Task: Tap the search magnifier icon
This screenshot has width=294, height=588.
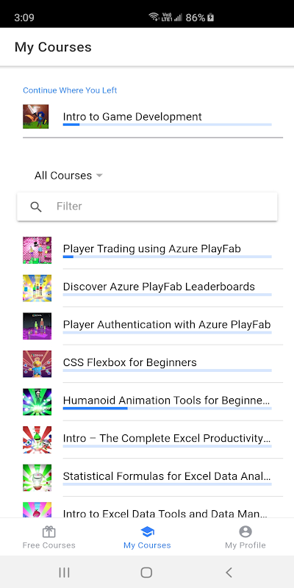Action: coord(36,207)
